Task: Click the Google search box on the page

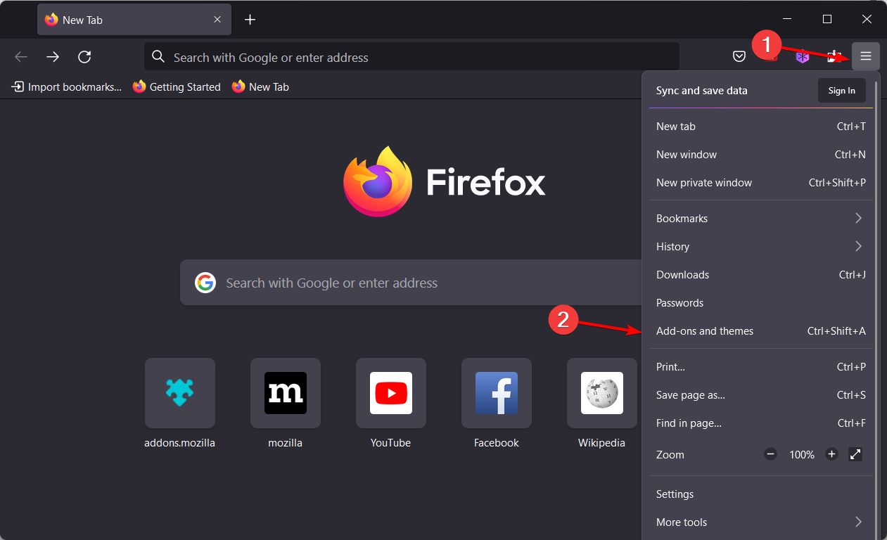Action: coord(411,283)
